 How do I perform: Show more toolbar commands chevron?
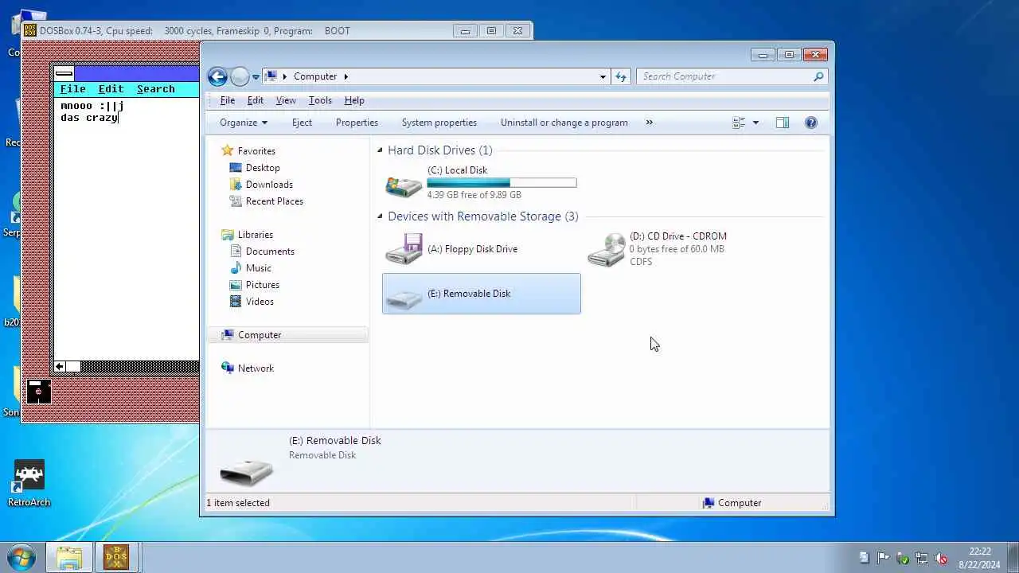click(649, 123)
